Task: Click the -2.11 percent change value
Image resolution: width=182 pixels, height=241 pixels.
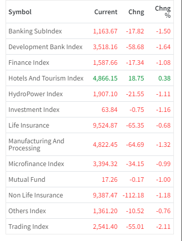Action: (163, 227)
